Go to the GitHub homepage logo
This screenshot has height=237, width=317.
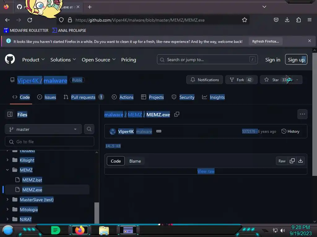pyautogui.click(x=10, y=59)
